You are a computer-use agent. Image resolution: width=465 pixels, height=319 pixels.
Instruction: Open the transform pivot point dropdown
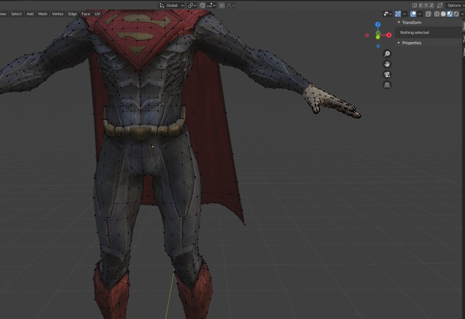tap(192, 5)
